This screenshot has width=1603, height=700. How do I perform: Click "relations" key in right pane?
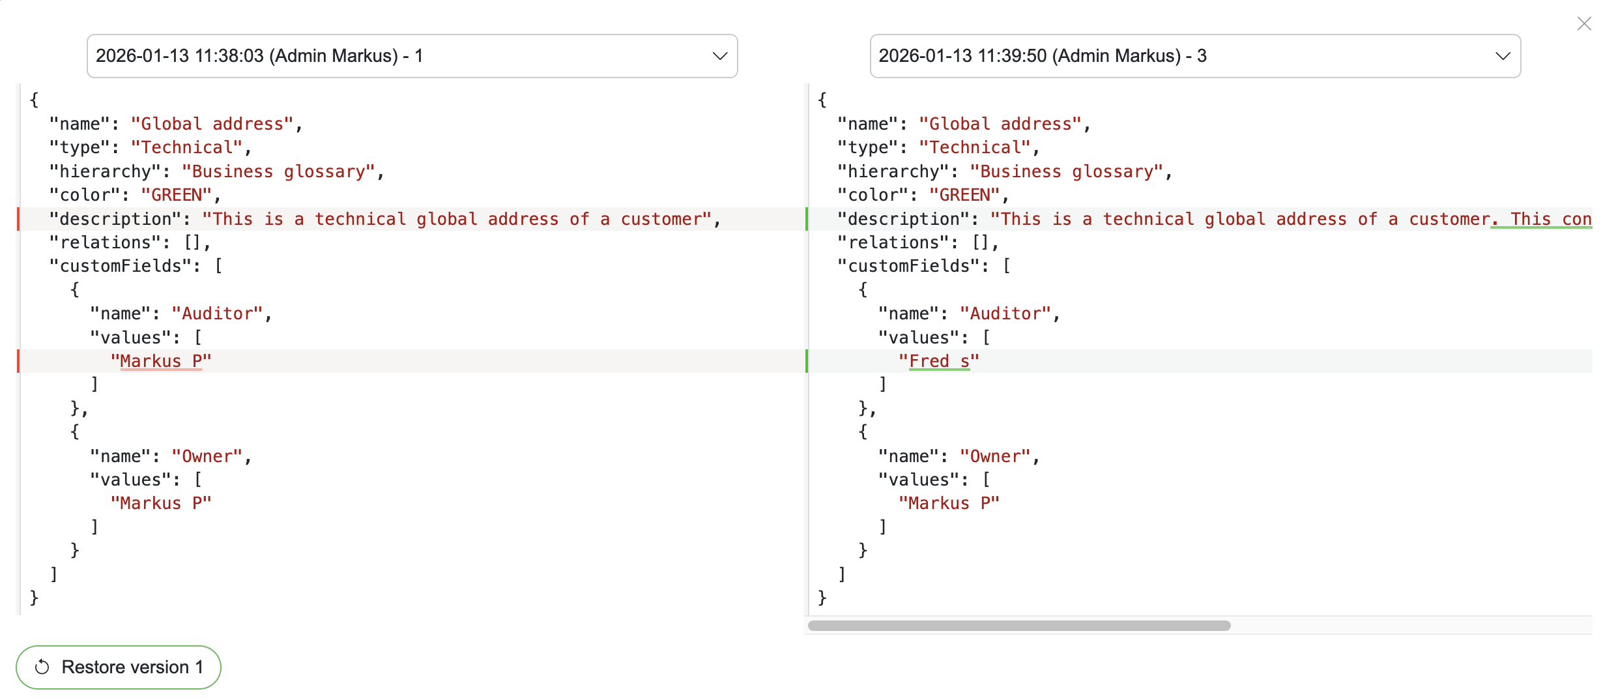[894, 242]
